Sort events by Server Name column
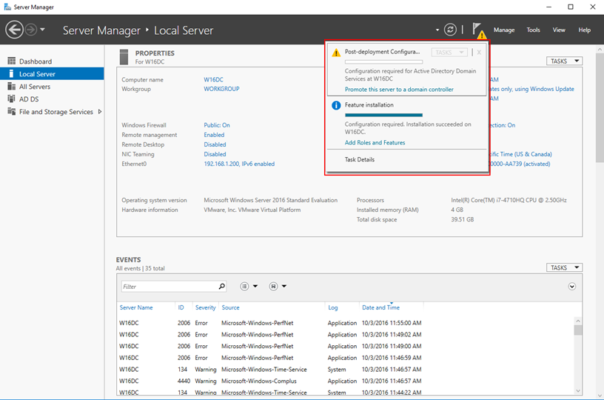The image size is (604, 400). pos(136,307)
